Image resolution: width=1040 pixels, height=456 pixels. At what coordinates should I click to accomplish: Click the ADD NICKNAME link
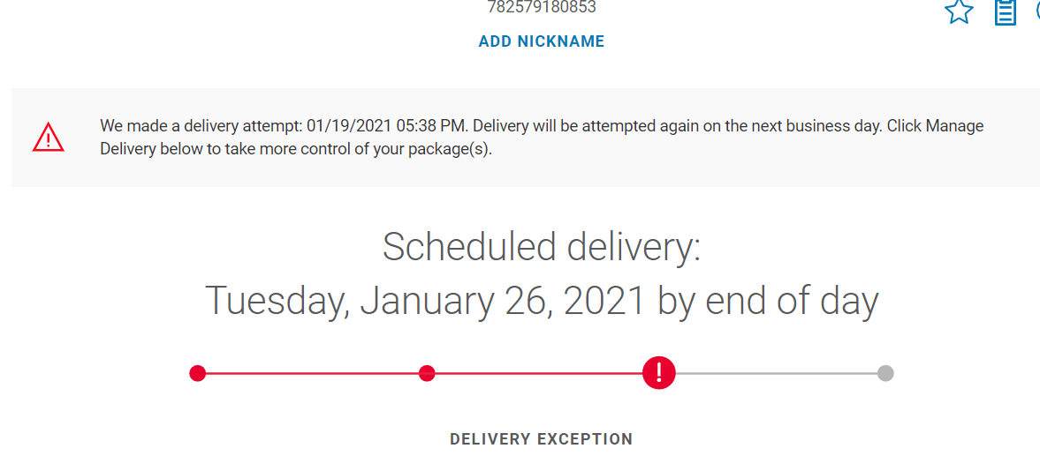tap(542, 41)
